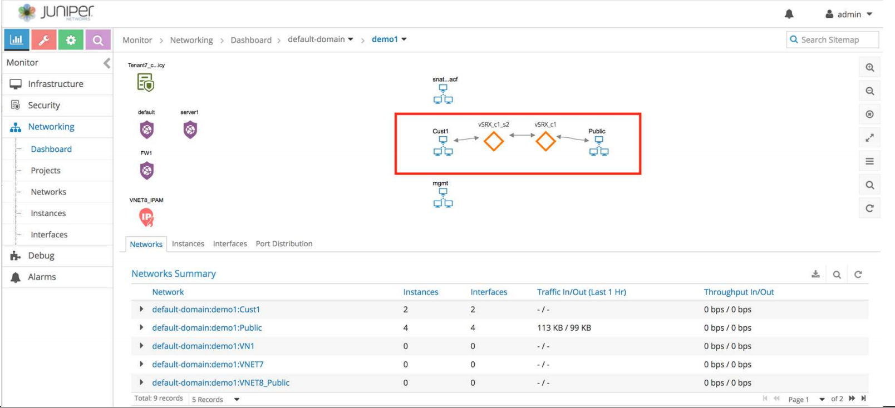This screenshot has height=408, width=895.
Task: Open the demo1 project dropdown
Action: 389,39
